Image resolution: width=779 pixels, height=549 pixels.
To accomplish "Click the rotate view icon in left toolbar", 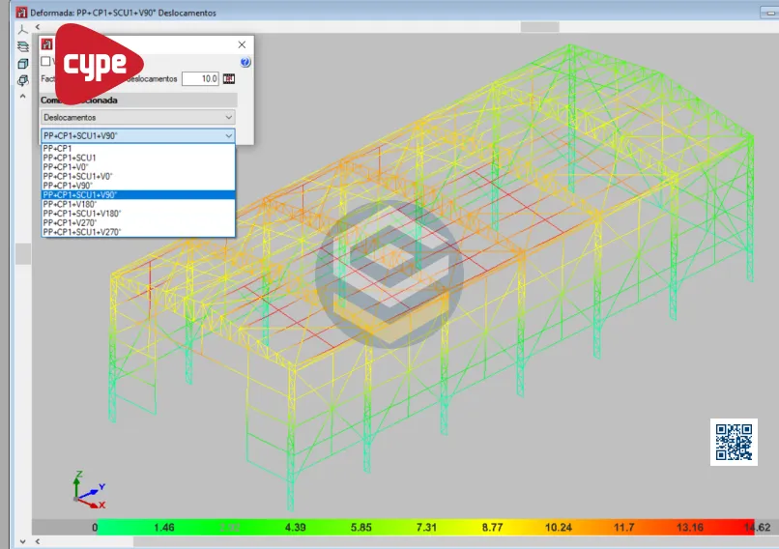I will pos(23,80).
